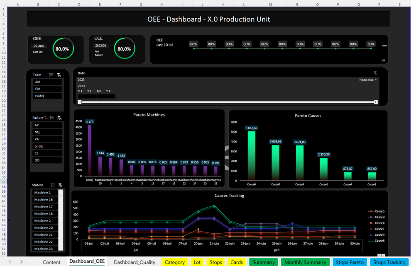Open the TRIMESTRES time-period dropdown

(369, 80)
